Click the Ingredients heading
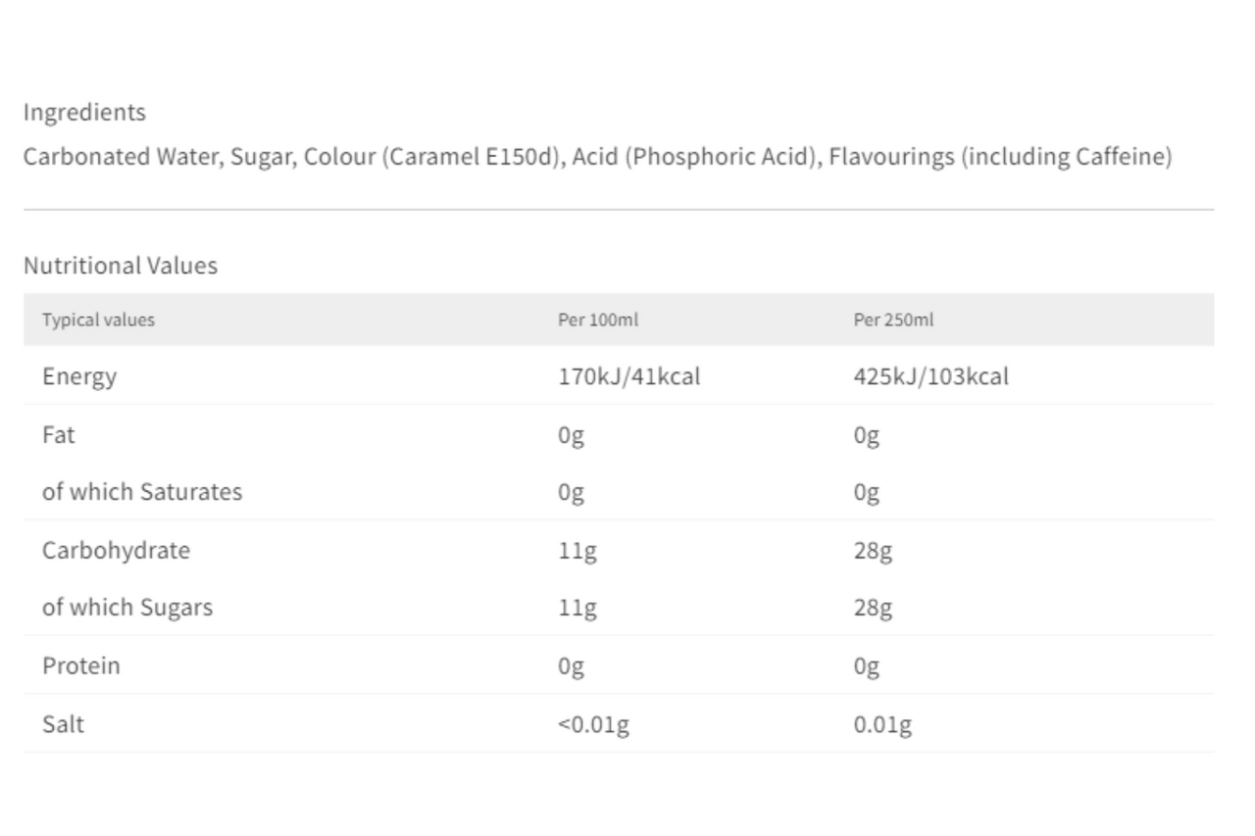 coord(84,113)
